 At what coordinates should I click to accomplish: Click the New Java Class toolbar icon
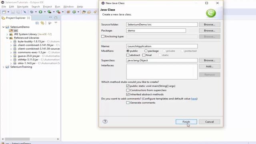[74, 12]
